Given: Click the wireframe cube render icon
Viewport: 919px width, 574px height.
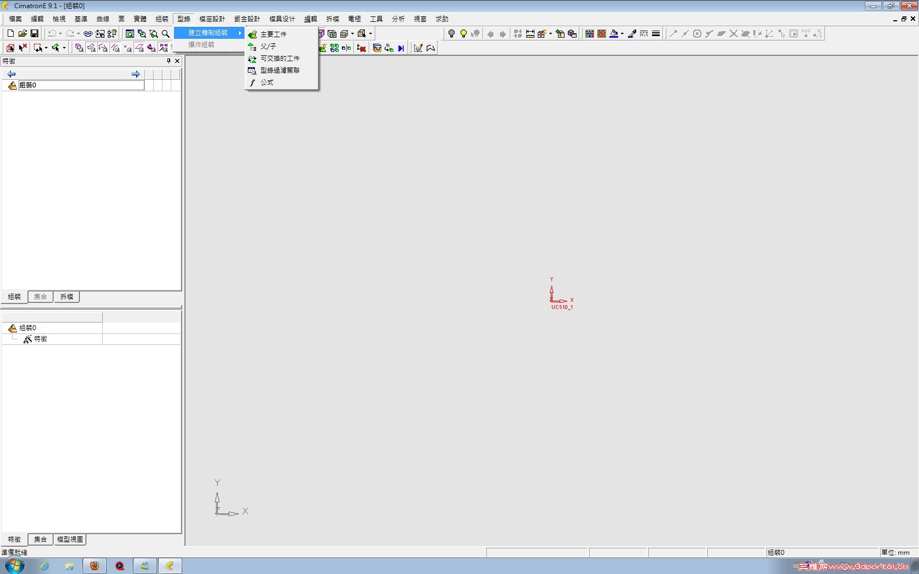Looking at the screenshot, I should pyautogui.click(x=332, y=33).
